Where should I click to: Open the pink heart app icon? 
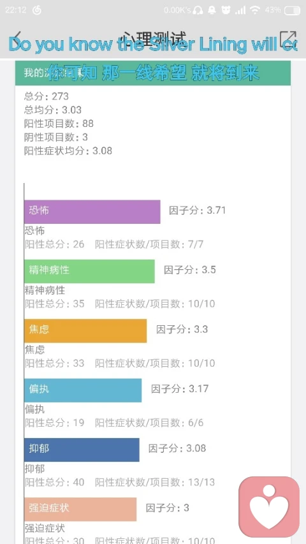[269, 507]
